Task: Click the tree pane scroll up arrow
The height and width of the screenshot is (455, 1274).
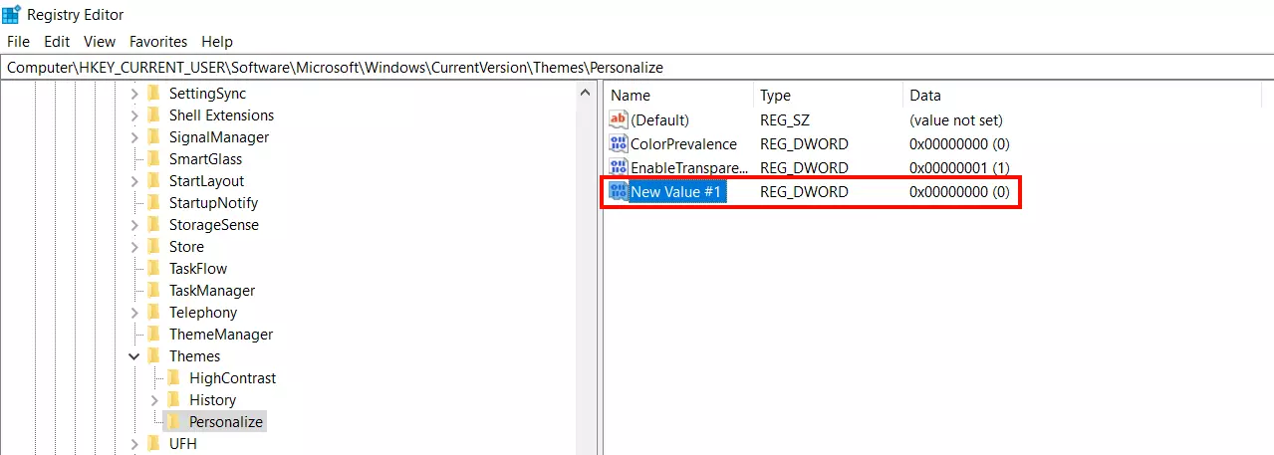Action: 586,93
